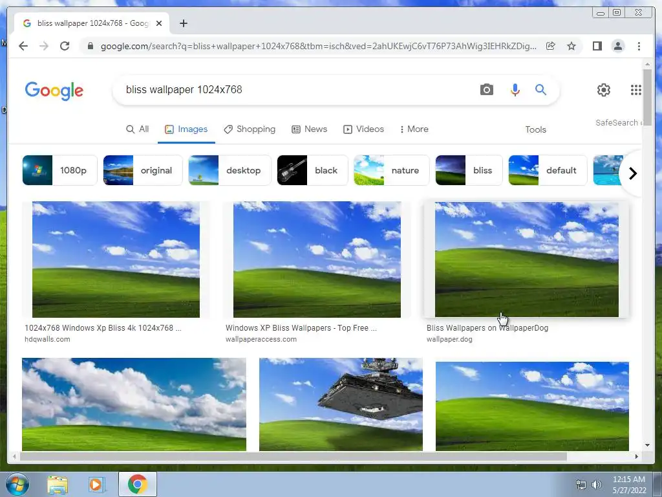This screenshot has width=662, height=497.
Task: Open the network icon in the system tray
Action: point(581,485)
